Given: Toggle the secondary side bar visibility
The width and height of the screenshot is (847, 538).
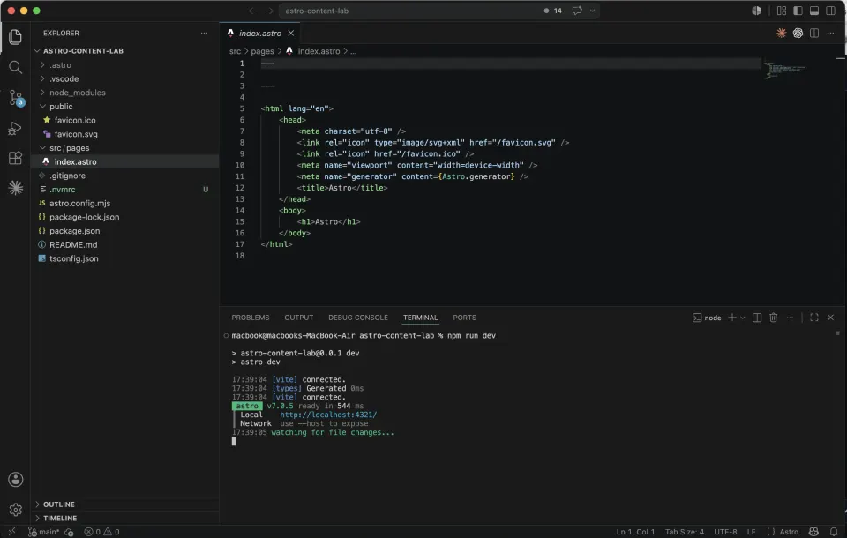Looking at the screenshot, I should [831, 11].
